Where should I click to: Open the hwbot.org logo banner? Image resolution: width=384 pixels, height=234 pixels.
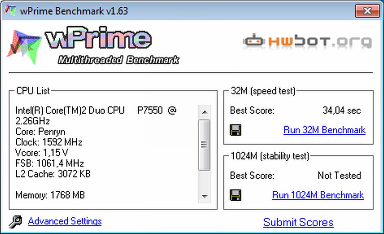(x=307, y=41)
